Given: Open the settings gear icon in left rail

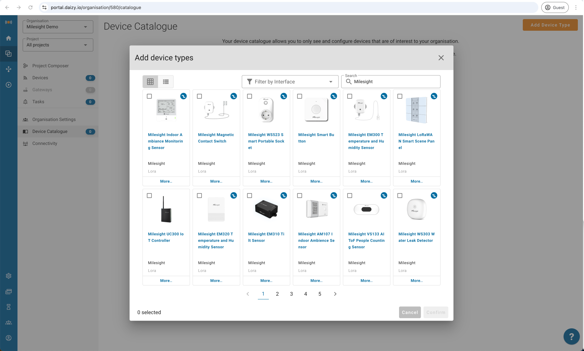Looking at the screenshot, I should (9, 276).
